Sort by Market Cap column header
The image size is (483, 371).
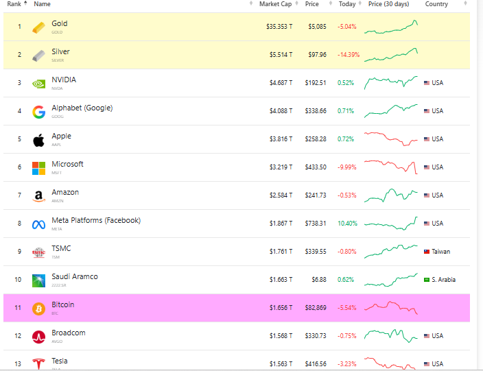[x=274, y=4]
